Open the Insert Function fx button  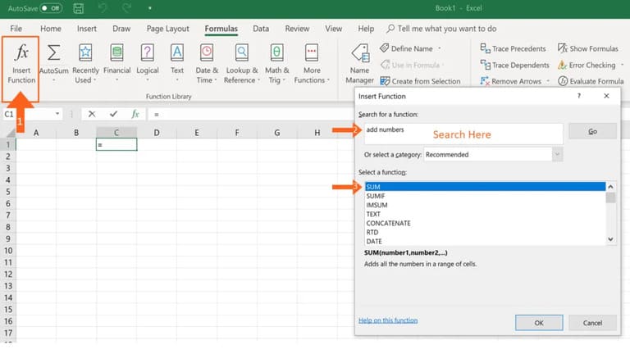coord(21,64)
